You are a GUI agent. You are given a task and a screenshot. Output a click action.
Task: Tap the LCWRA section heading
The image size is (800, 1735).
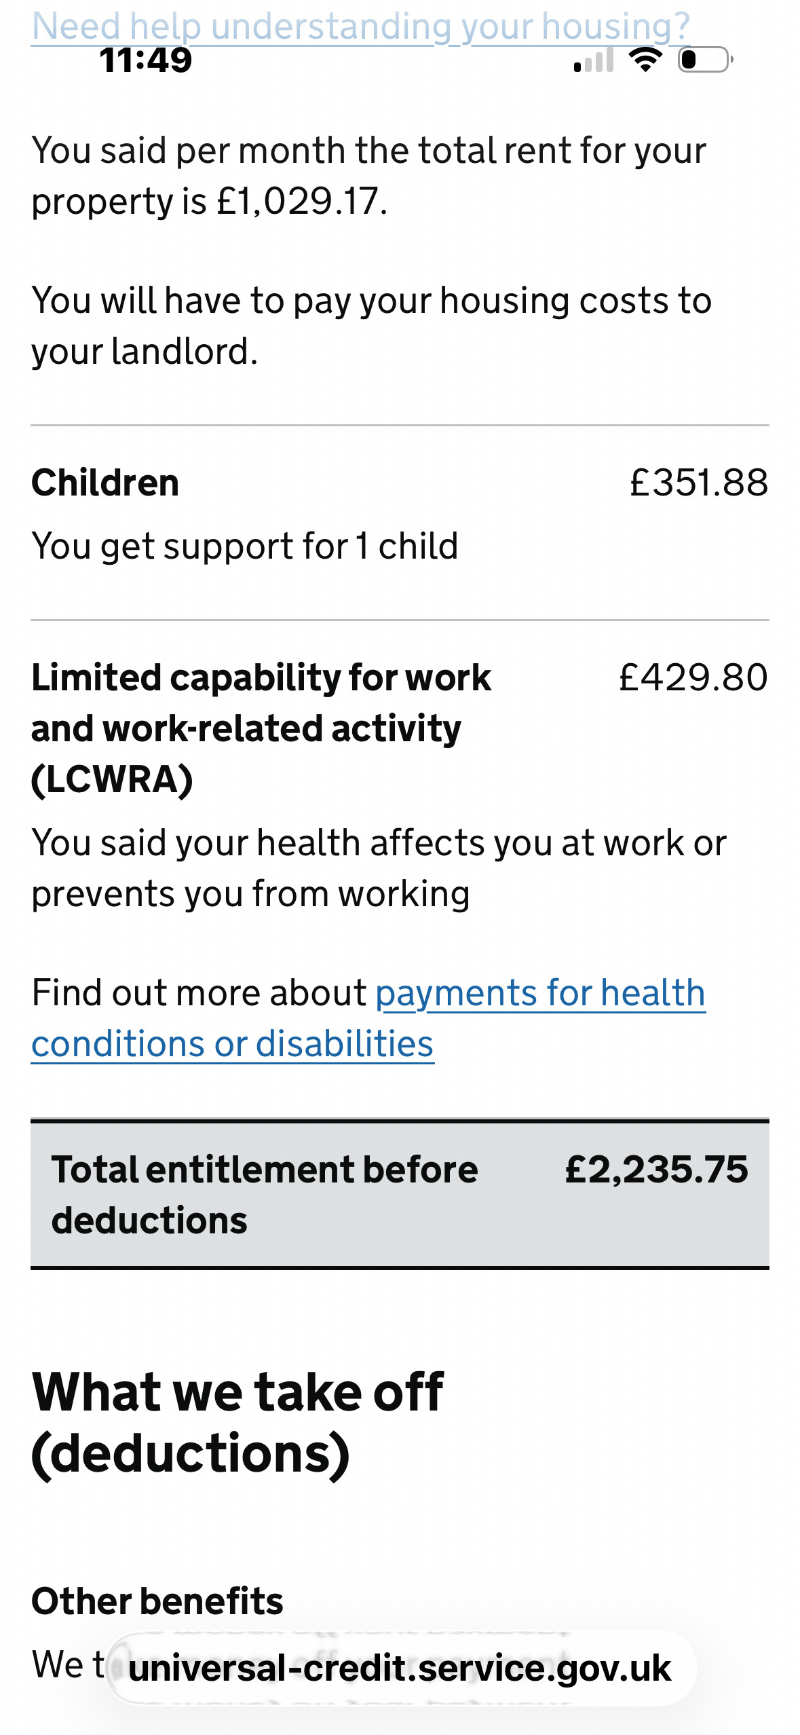click(x=261, y=728)
